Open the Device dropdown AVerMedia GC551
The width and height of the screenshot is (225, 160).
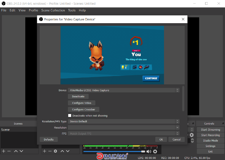click(124, 90)
